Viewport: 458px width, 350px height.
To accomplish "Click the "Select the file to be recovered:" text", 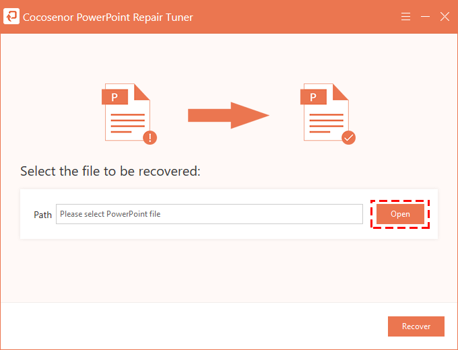I will tap(110, 172).
